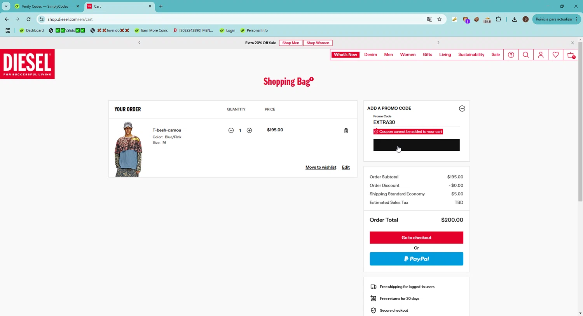Click Shop Men in the banner

(291, 43)
